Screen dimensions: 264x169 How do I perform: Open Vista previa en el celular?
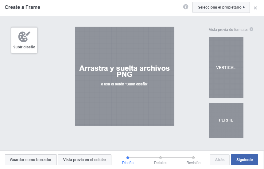pyautogui.click(x=84, y=160)
